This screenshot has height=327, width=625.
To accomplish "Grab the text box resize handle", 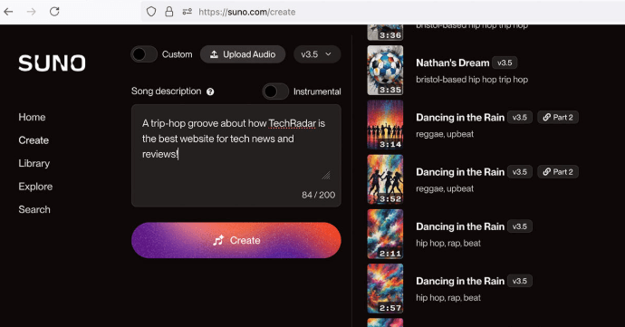I will coord(326,175).
